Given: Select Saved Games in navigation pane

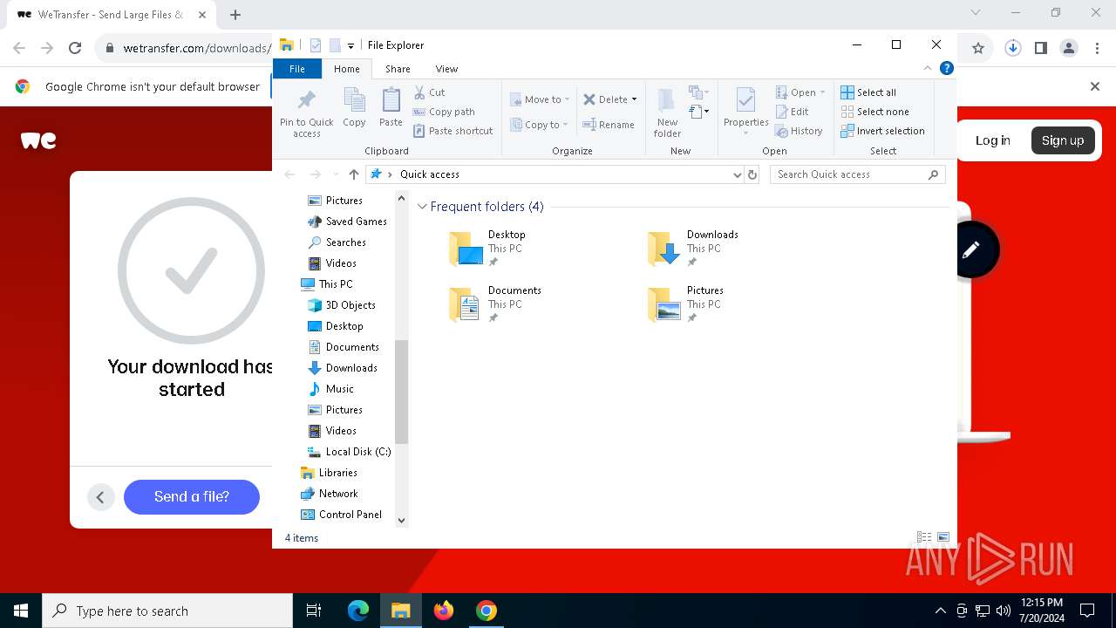Looking at the screenshot, I should tap(347, 222).
